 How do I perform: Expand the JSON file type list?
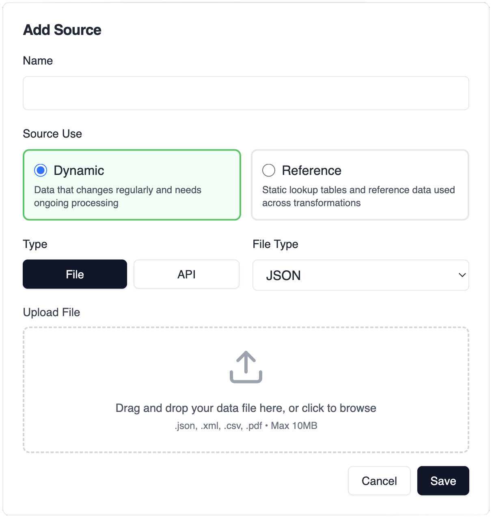click(360, 275)
